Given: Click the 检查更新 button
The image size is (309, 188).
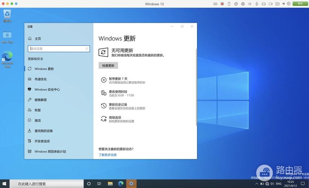Looking at the screenshot, I should [x=108, y=65].
